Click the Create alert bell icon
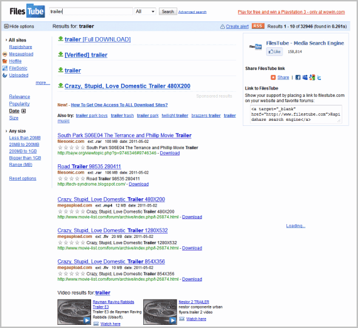 [x=222, y=26]
